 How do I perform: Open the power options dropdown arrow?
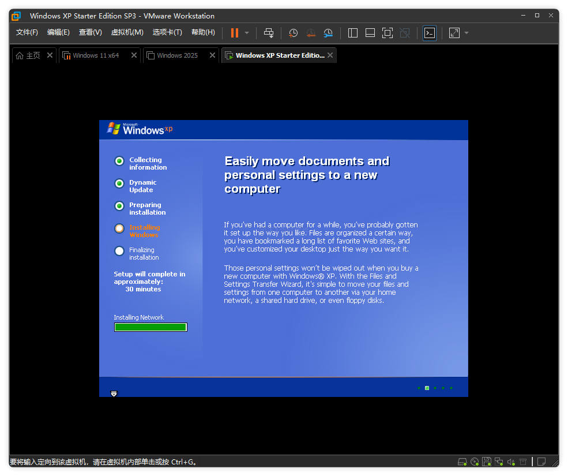tap(247, 33)
